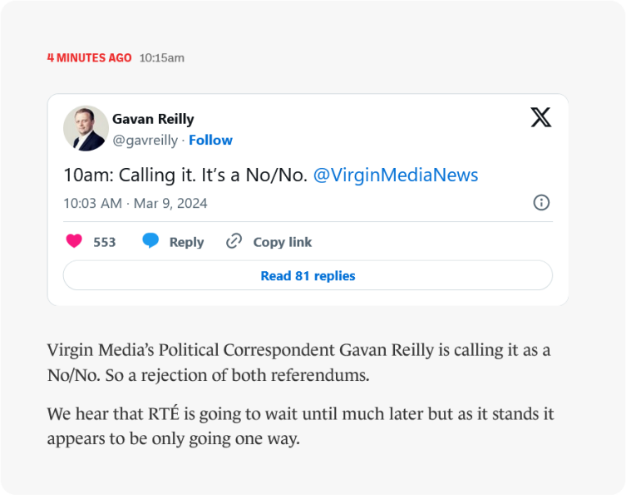This screenshot has height=499, width=631.
Task: Click the chain link copy icon
Action: tap(234, 241)
